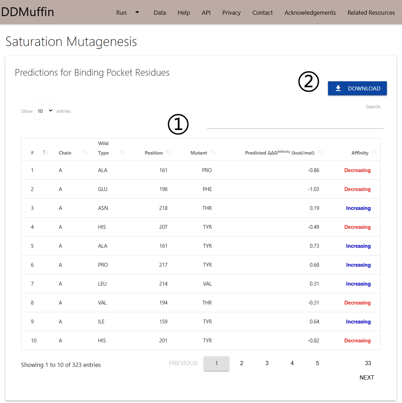Expand the Show entries count selector

(x=45, y=111)
